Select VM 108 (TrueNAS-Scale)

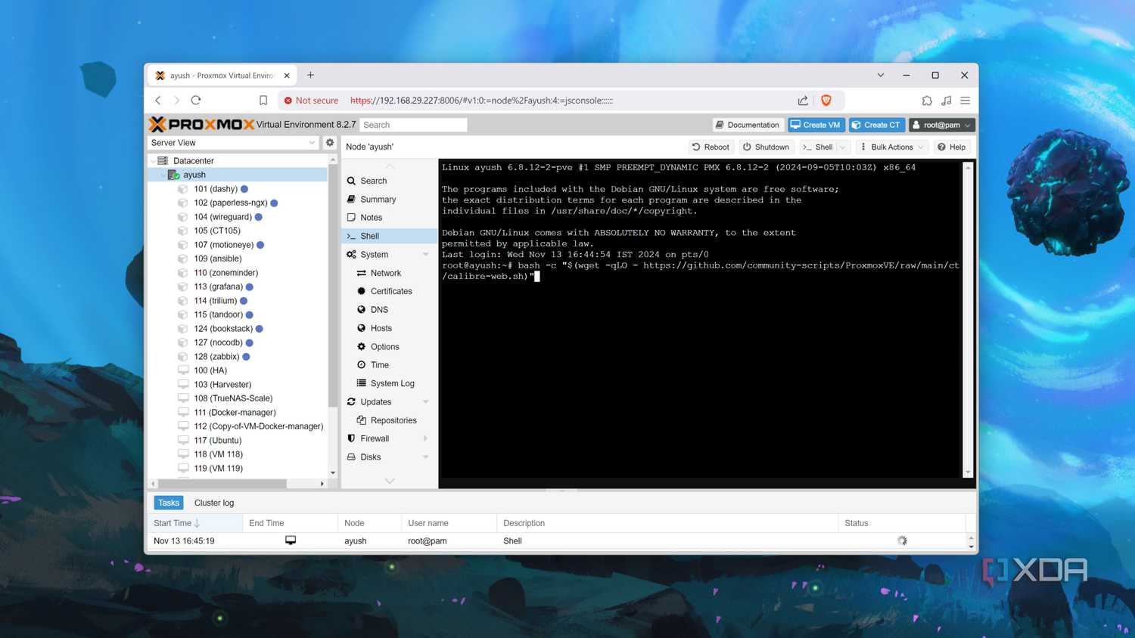coord(233,398)
